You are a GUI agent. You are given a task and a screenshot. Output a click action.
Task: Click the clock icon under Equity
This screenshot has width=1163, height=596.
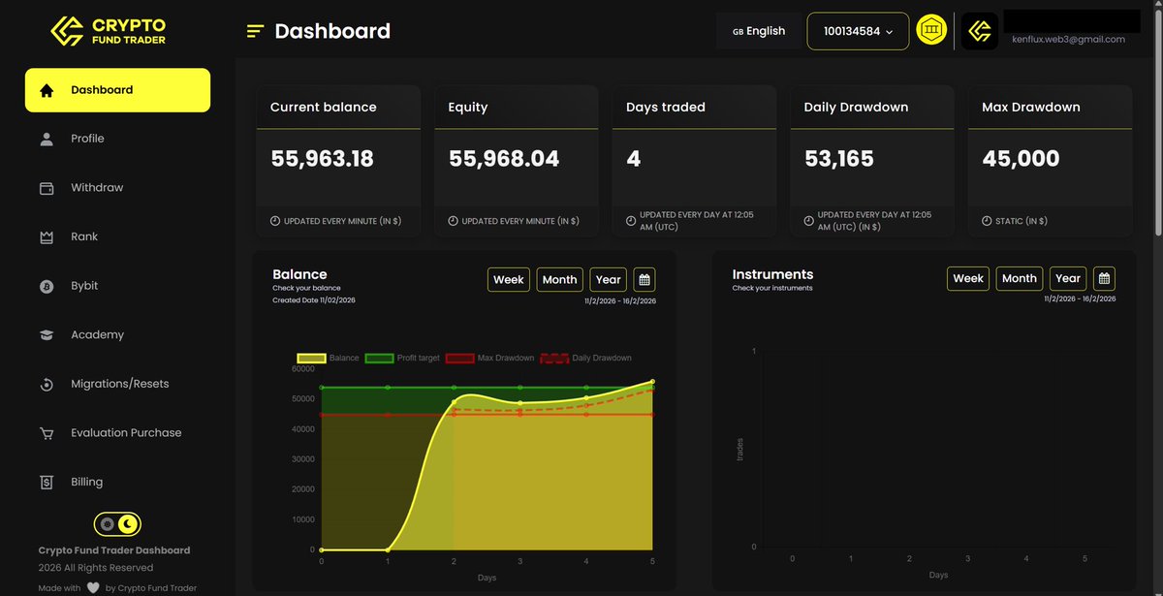[x=454, y=221]
